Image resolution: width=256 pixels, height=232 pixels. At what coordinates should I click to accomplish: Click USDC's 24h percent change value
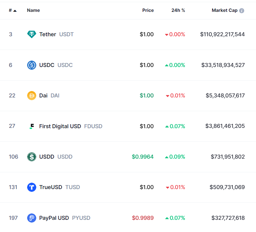(177, 65)
